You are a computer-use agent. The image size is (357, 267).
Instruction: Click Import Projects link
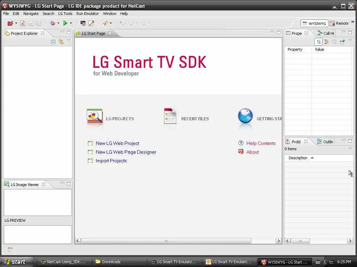[111, 161]
